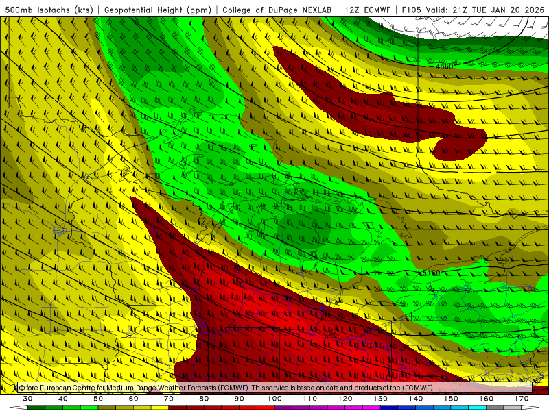This screenshot has height=411, width=549.
Task: Click the 60 knot legend label
Action: pos(133,399)
